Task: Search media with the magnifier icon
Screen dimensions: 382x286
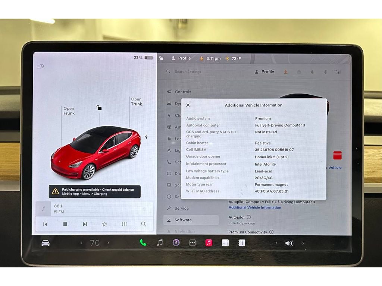Action: 144,224
